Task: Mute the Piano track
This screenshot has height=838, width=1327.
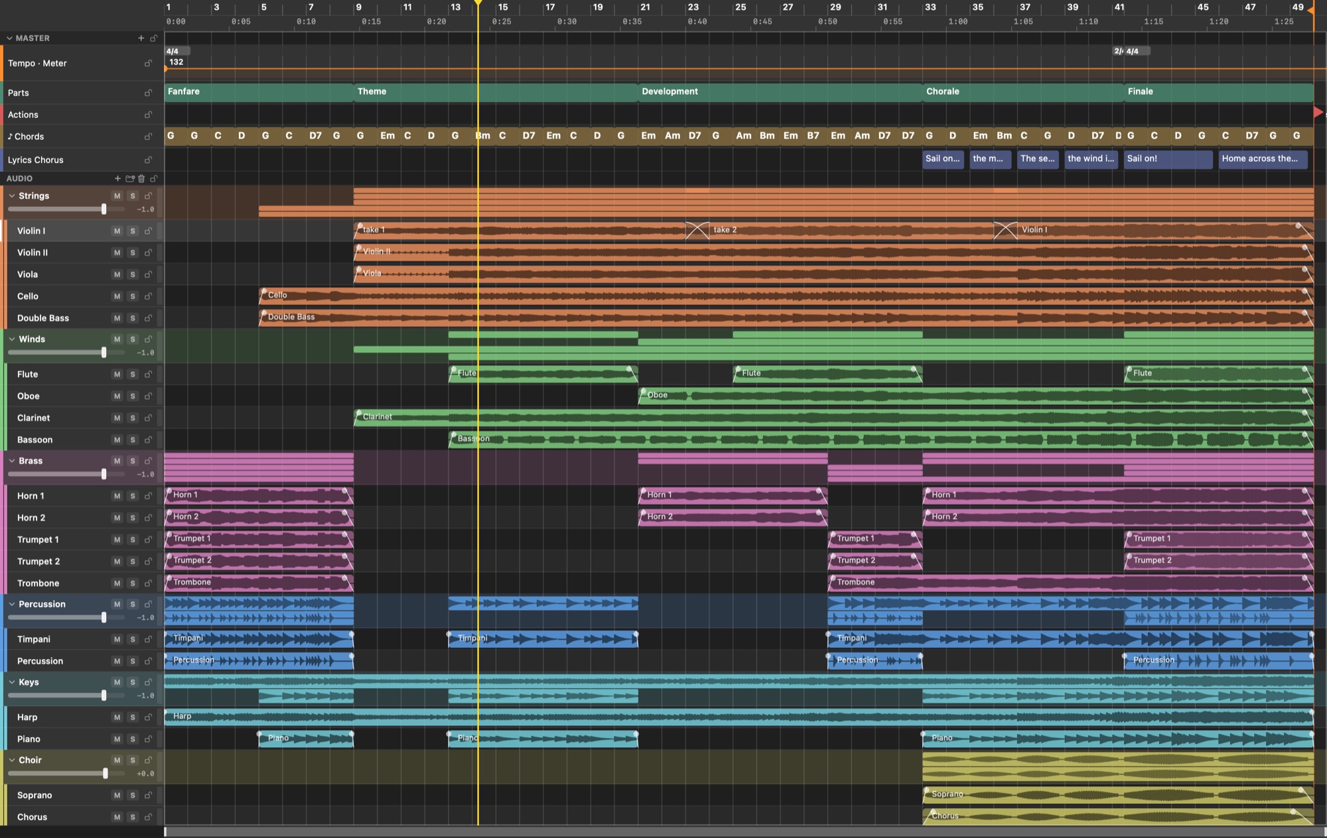Action: coord(117,739)
